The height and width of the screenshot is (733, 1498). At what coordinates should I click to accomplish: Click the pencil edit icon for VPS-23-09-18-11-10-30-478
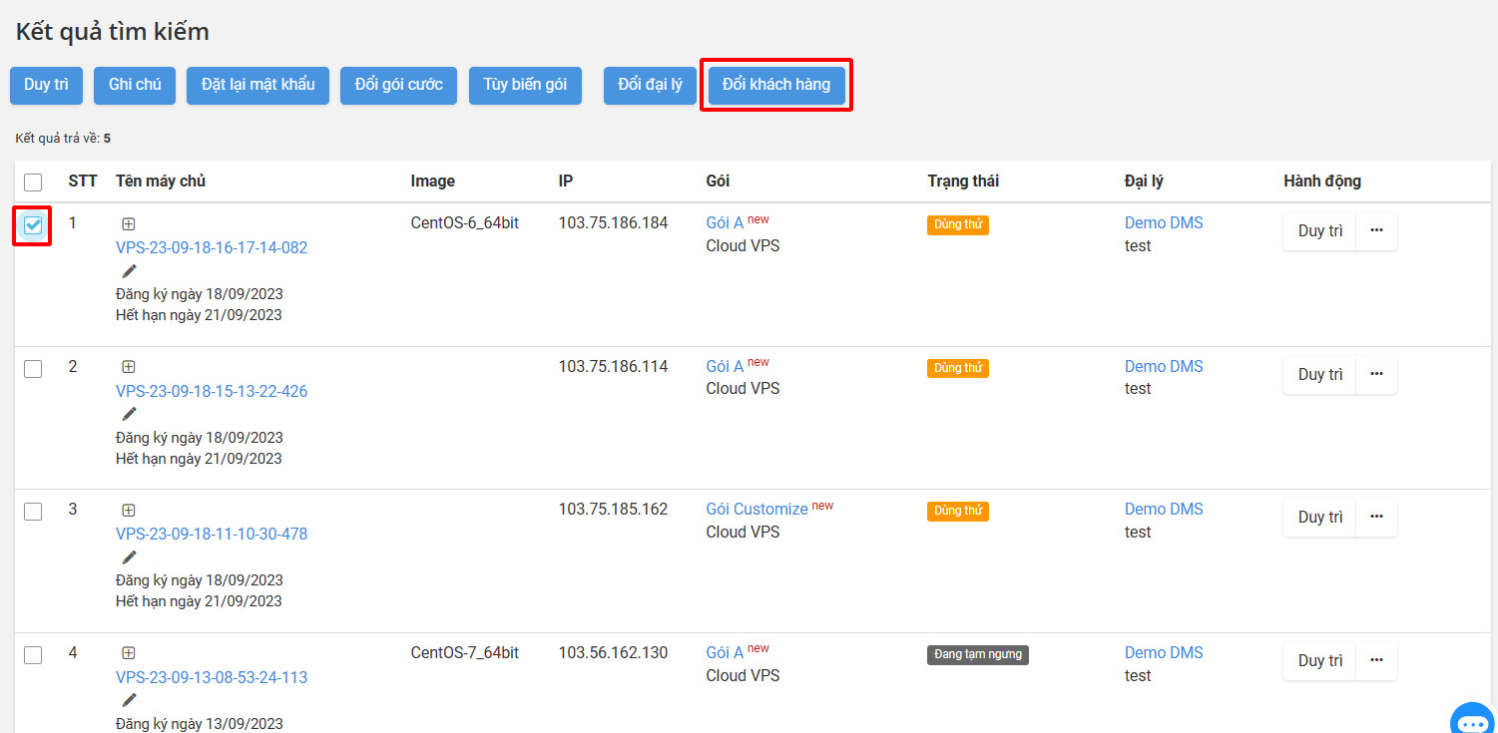129,557
